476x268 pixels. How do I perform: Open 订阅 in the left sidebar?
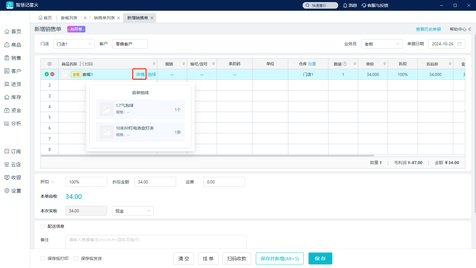[13, 151]
